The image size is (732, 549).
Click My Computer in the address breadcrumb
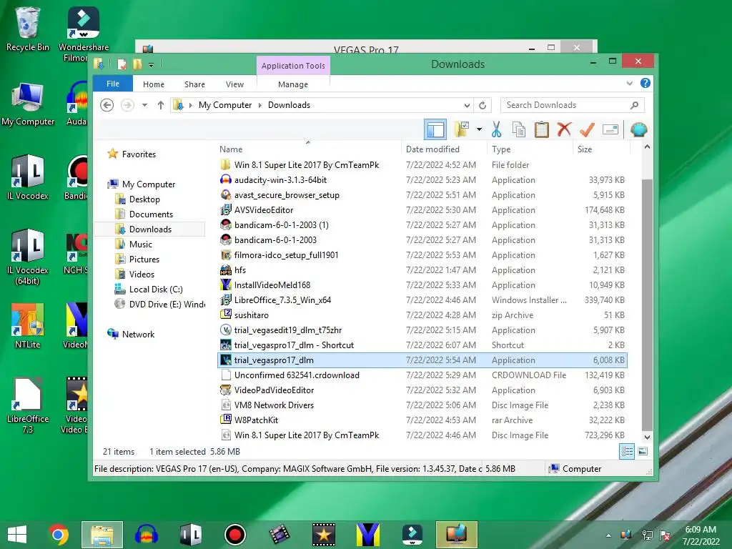[x=225, y=105]
